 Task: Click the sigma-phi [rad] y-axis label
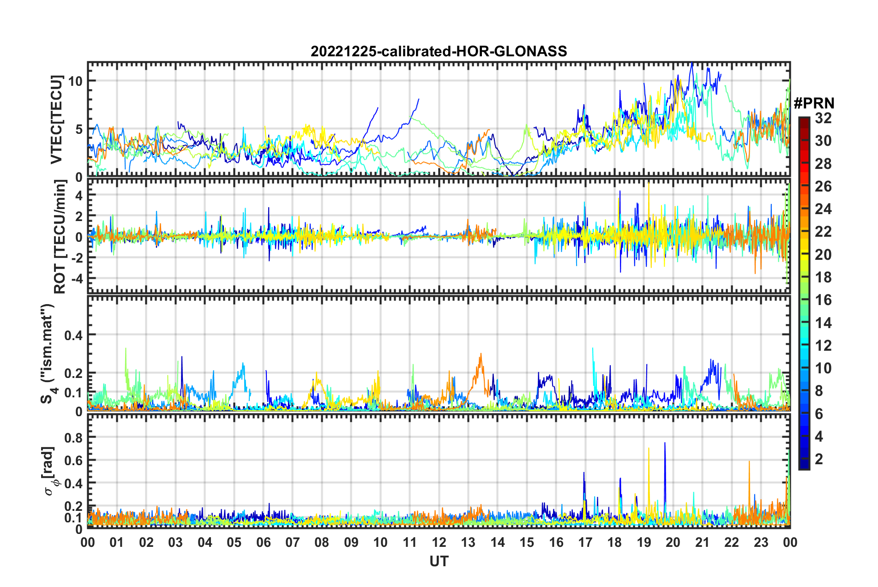[50, 471]
